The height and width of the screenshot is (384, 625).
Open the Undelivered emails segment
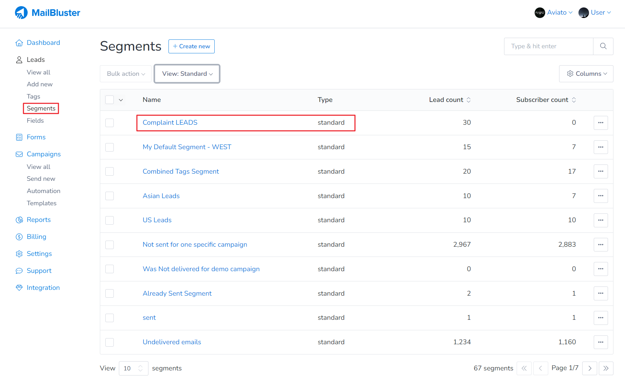click(x=172, y=342)
